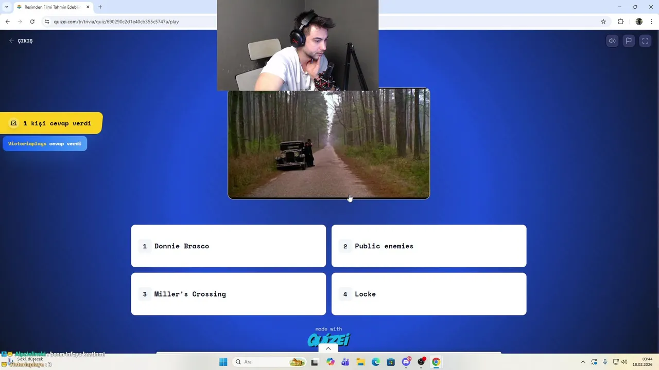Enter fullscreen mode with the expand icon
Screen dimensions: 659x370
(645, 41)
